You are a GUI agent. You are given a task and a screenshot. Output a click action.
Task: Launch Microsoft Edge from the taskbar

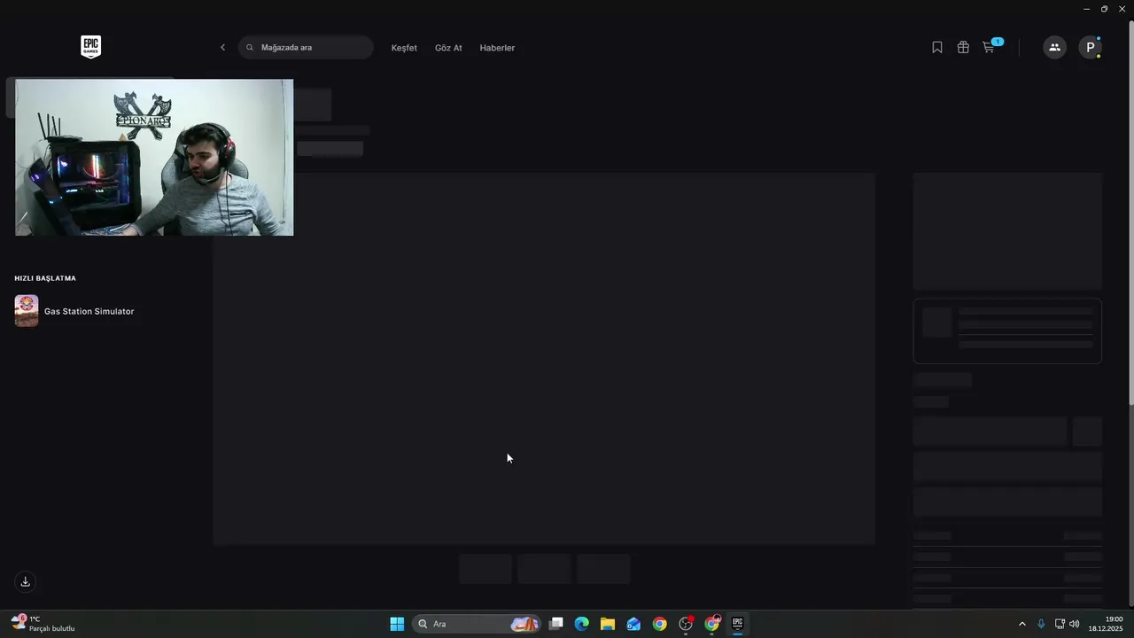582,624
